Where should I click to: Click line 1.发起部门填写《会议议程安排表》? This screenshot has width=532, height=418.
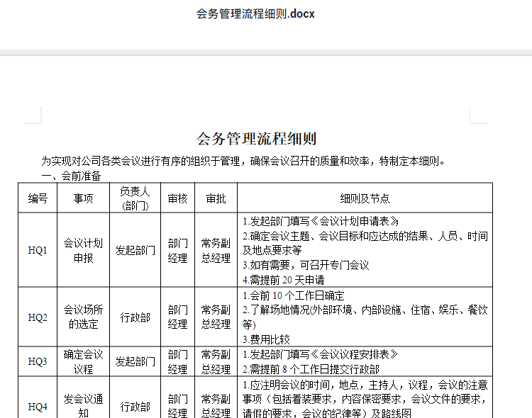(321, 354)
